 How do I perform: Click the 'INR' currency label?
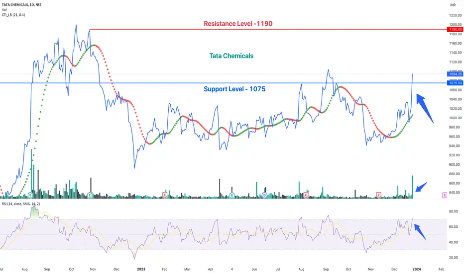453,5
